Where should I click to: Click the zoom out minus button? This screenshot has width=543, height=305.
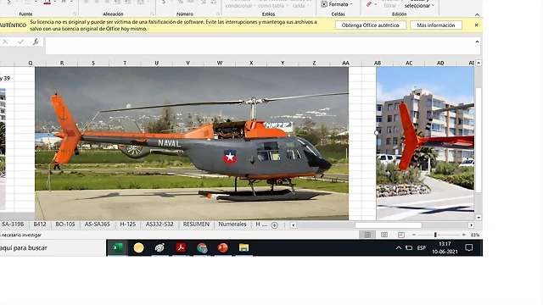click(x=414, y=235)
